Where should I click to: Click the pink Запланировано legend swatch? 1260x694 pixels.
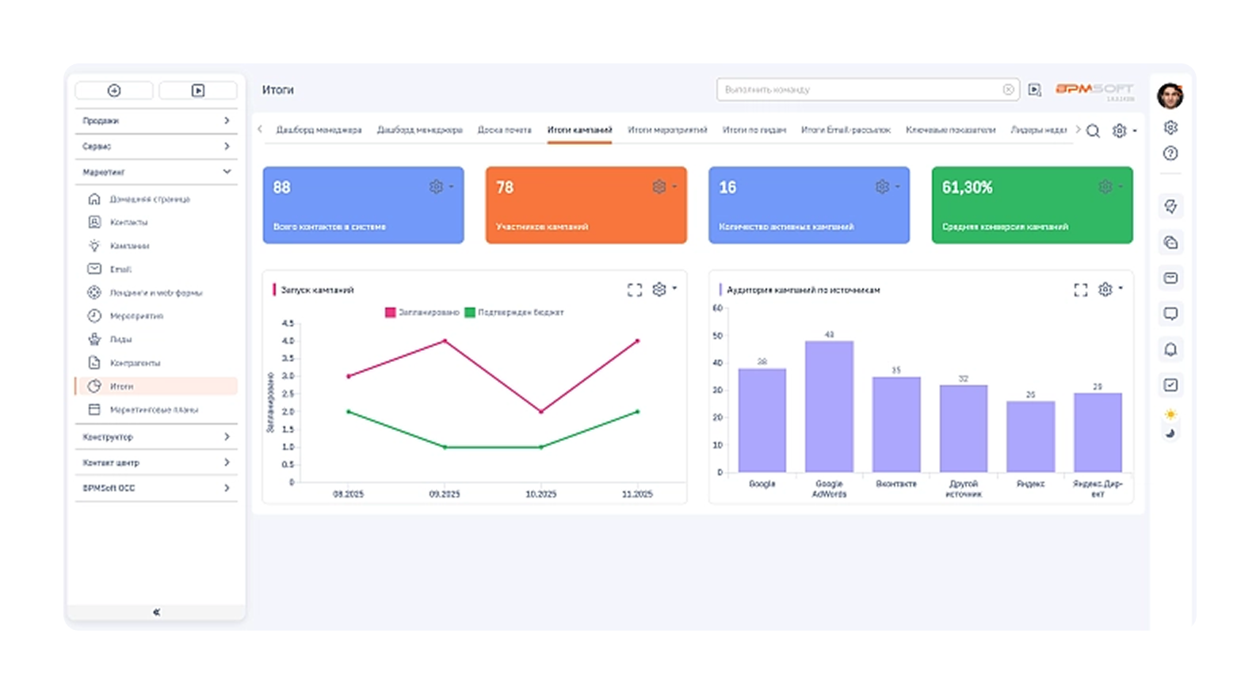pos(390,312)
